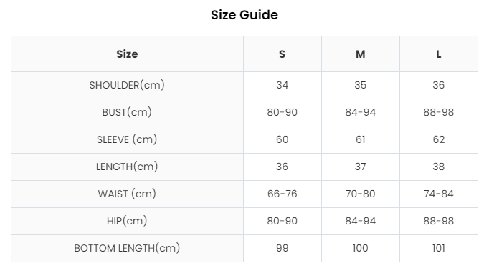The width and height of the screenshot is (489, 268).
Task: Select the Size column header
Action: [x=127, y=54]
